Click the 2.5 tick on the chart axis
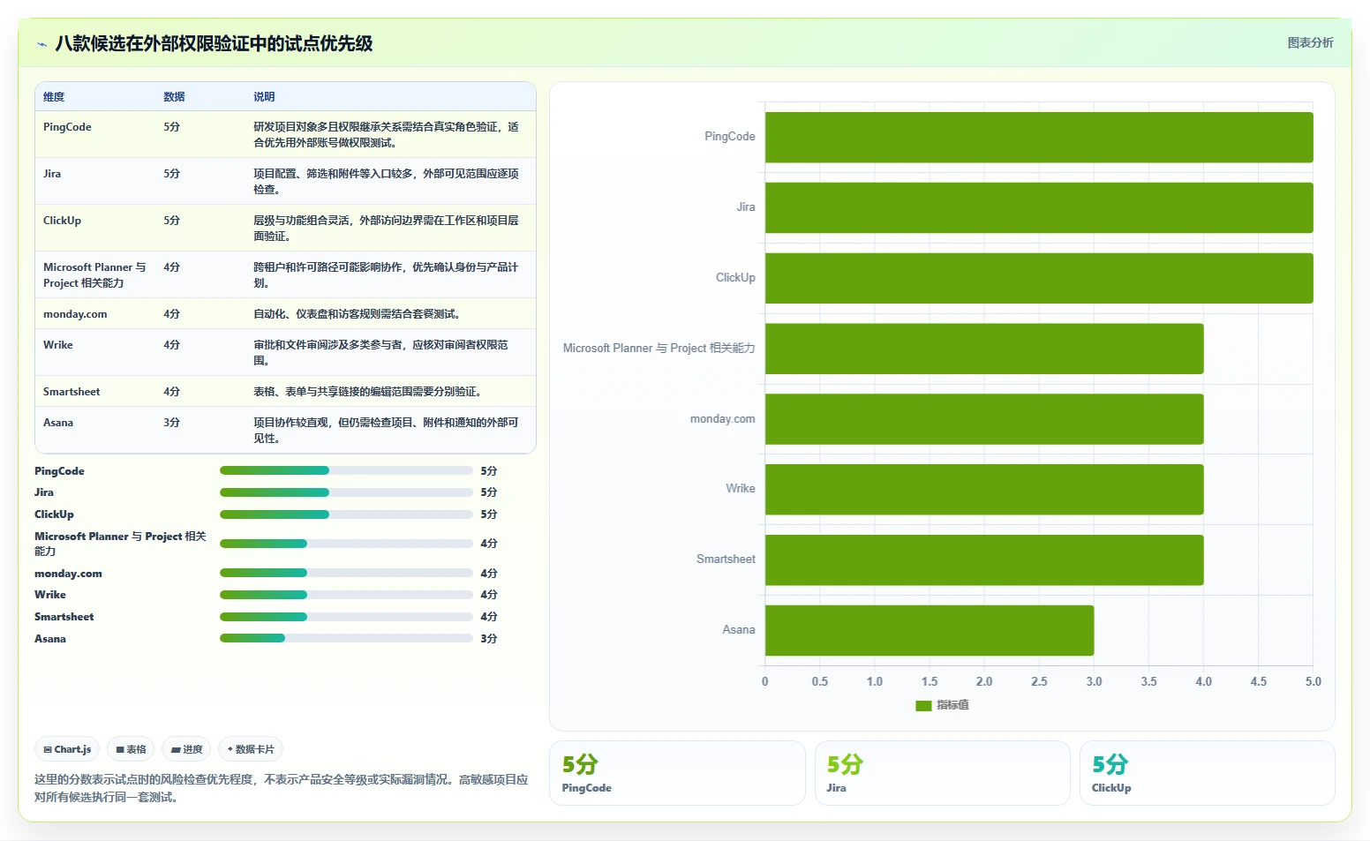The image size is (1370, 841). [1039, 681]
